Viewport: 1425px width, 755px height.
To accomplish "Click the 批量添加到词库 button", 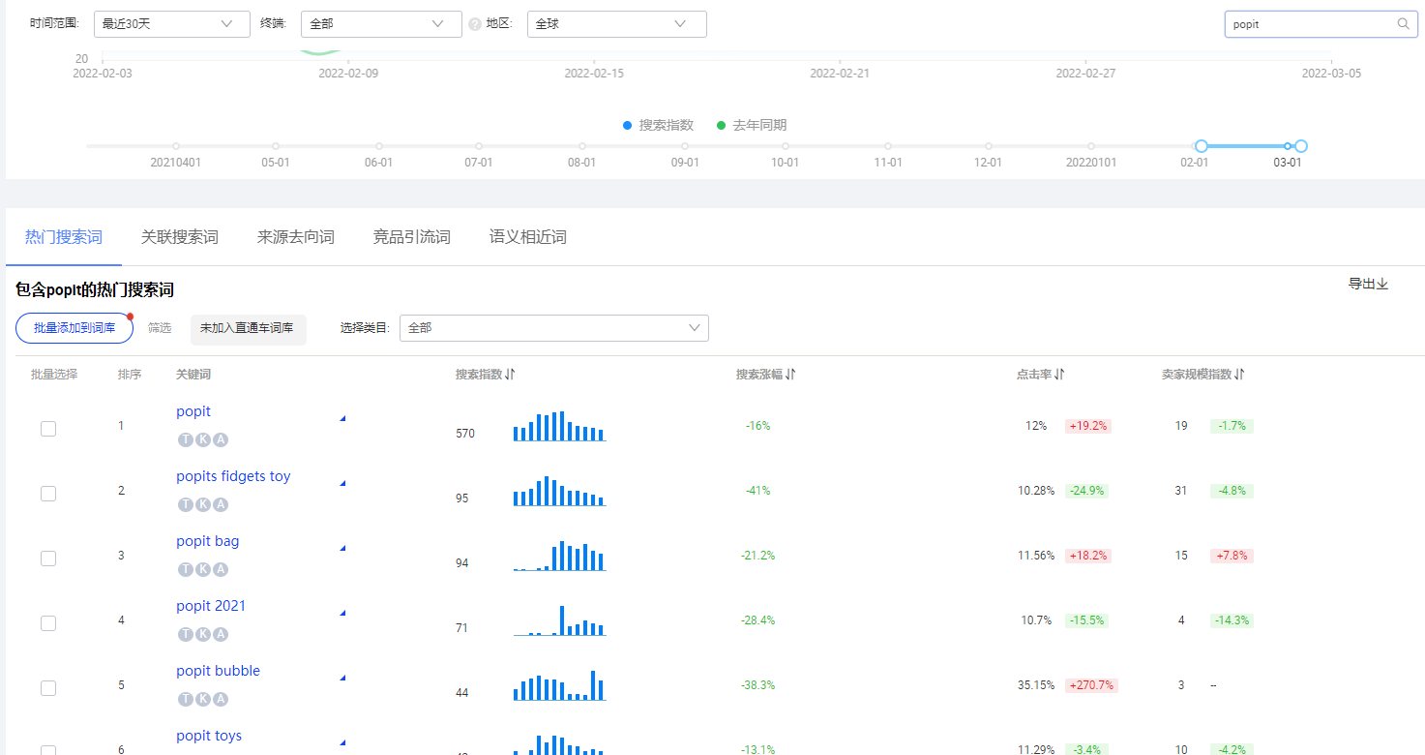I will [74, 327].
